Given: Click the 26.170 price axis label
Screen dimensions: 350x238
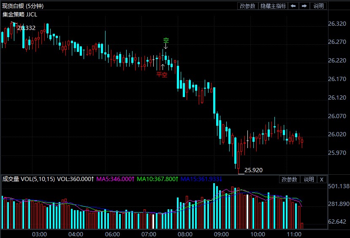Looking at the screenshot, I should (x=337, y=79).
